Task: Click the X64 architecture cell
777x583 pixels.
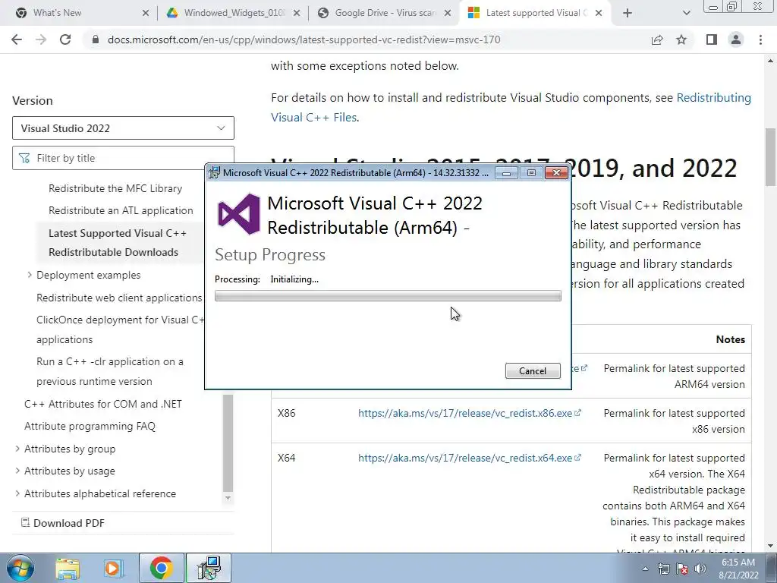Action: [286, 458]
